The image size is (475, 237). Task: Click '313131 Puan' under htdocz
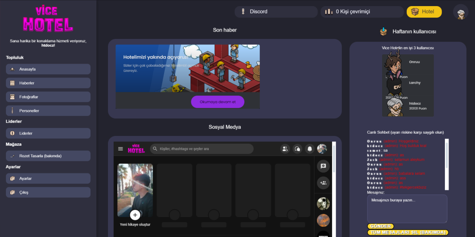click(x=418, y=108)
